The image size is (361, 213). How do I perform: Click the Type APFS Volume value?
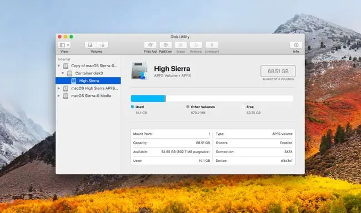[x=282, y=134]
